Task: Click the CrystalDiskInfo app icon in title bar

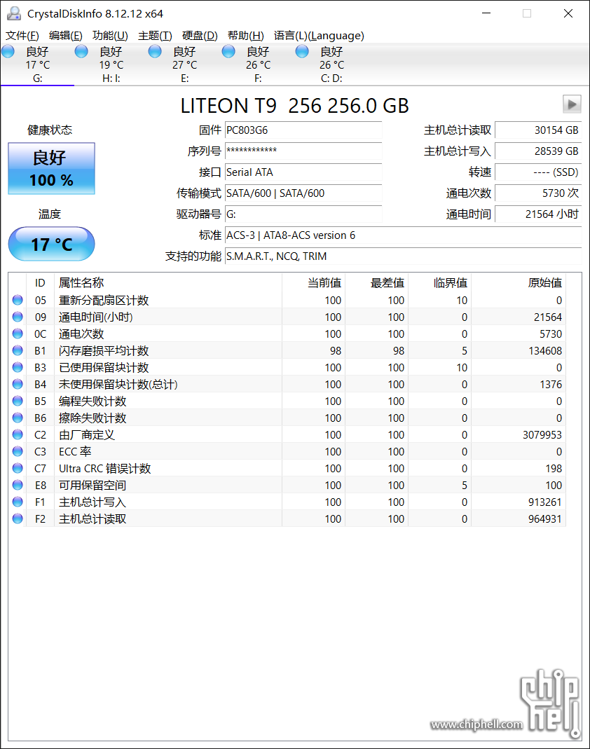Action: click(x=14, y=13)
